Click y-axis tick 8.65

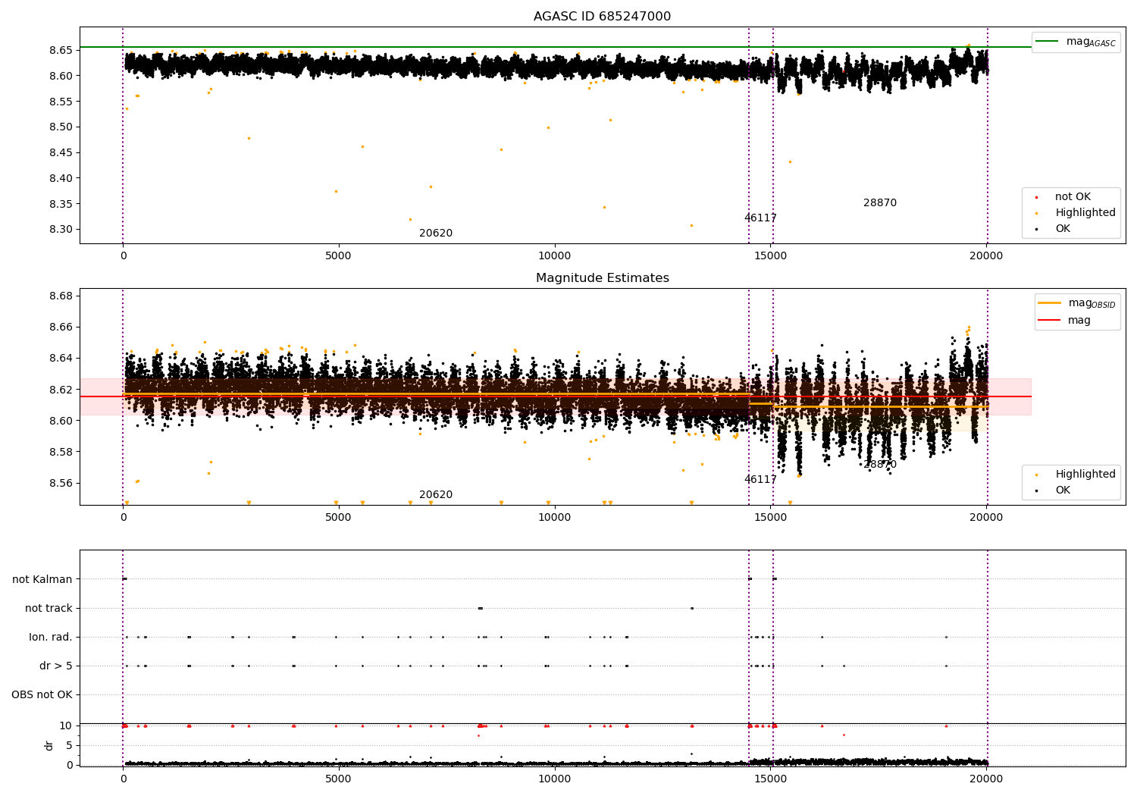click(x=61, y=50)
